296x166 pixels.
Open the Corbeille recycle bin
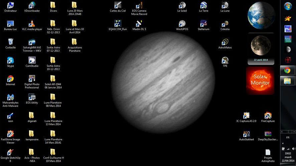click(10, 44)
